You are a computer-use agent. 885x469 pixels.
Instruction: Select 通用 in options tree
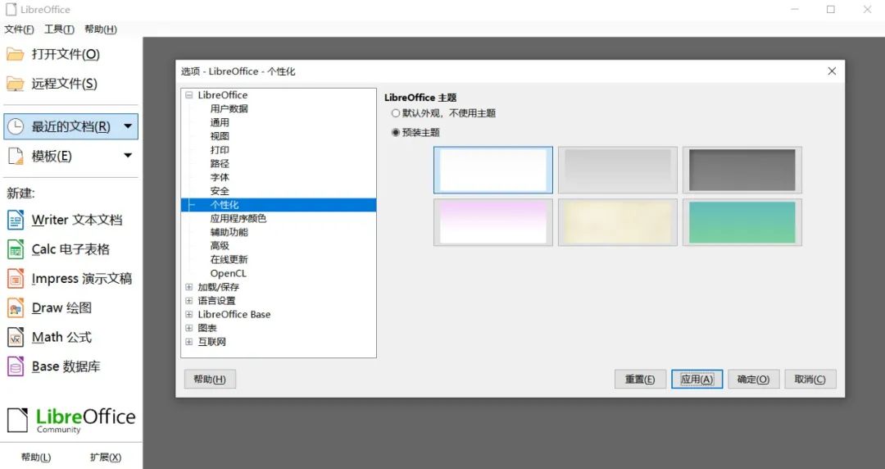(x=220, y=123)
